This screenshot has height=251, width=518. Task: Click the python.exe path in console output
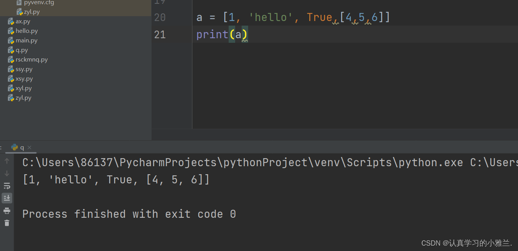(x=242, y=163)
